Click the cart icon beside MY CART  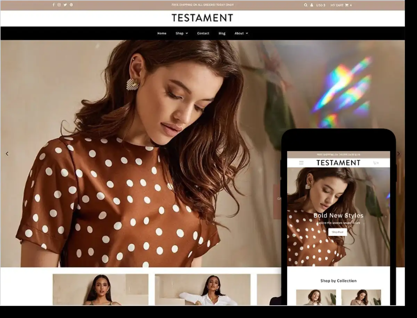[x=346, y=5]
